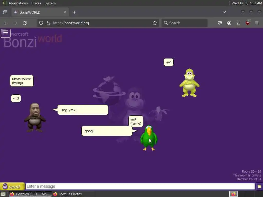Click the Firefox workspace switcher thumbnail

click(x=233, y=194)
